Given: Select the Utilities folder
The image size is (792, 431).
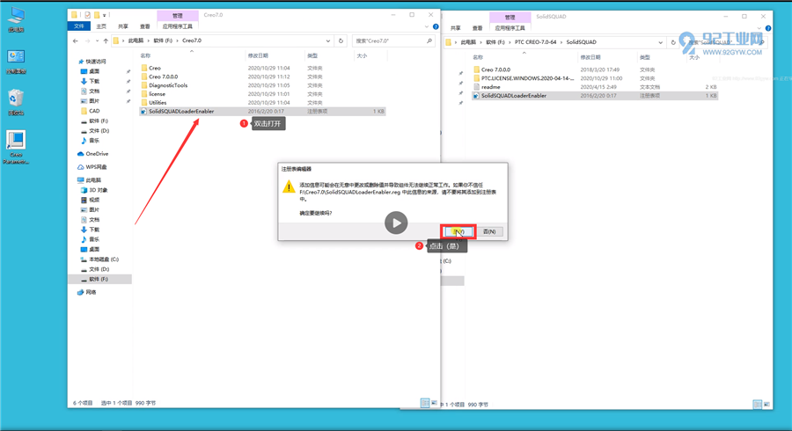Looking at the screenshot, I should 158,102.
